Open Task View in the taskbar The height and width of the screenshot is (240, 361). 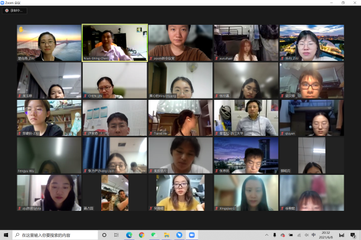pyautogui.click(x=116, y=235)
